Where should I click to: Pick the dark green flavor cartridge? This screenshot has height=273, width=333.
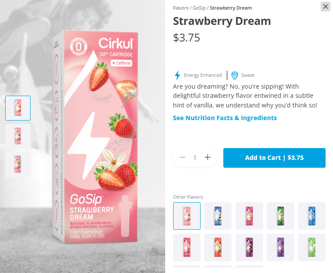[280, 216]
